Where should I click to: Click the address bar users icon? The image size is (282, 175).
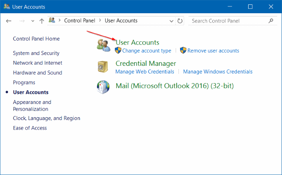52,20
